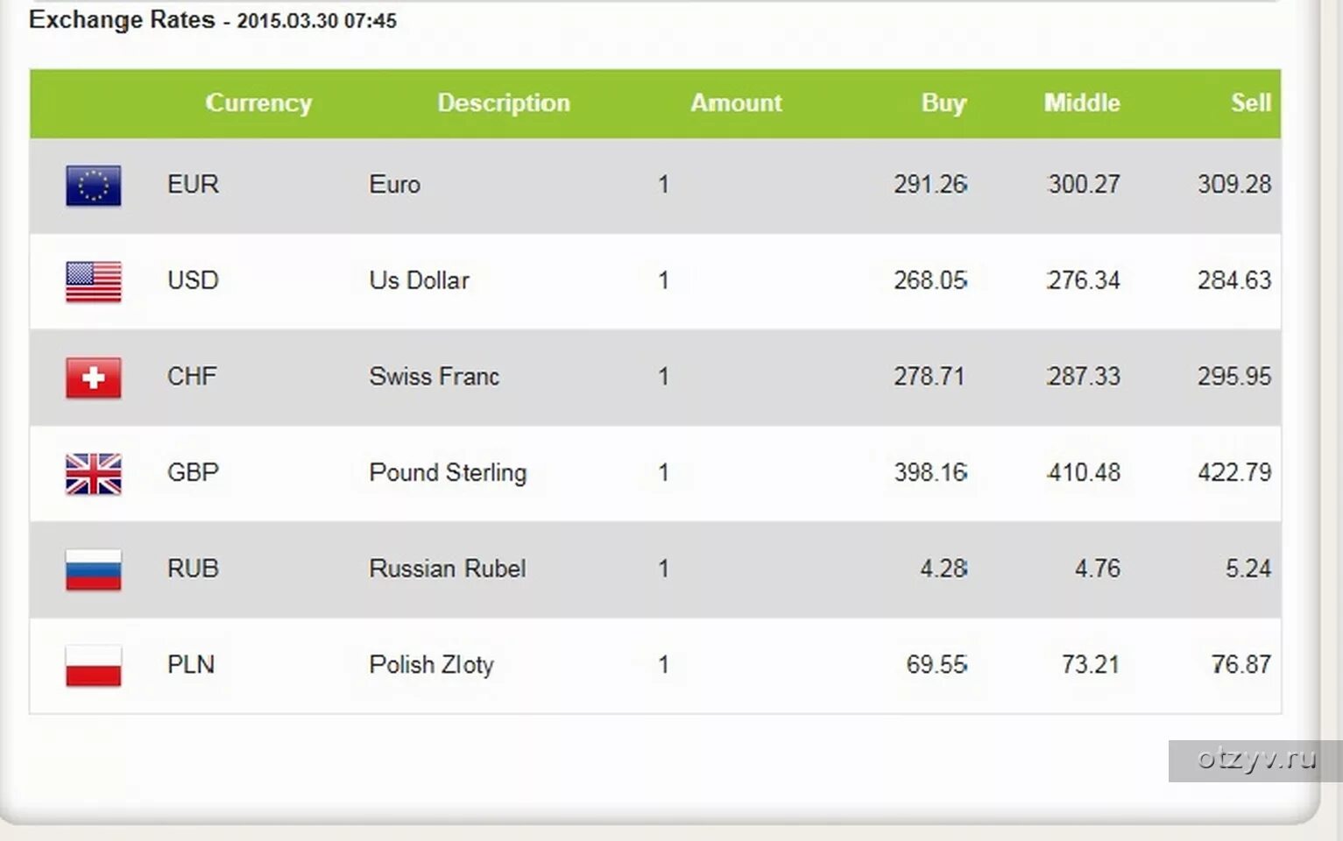Click the Exchange Rates heading

122,20
